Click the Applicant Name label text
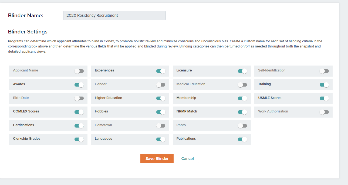 [x=26, y=70]
